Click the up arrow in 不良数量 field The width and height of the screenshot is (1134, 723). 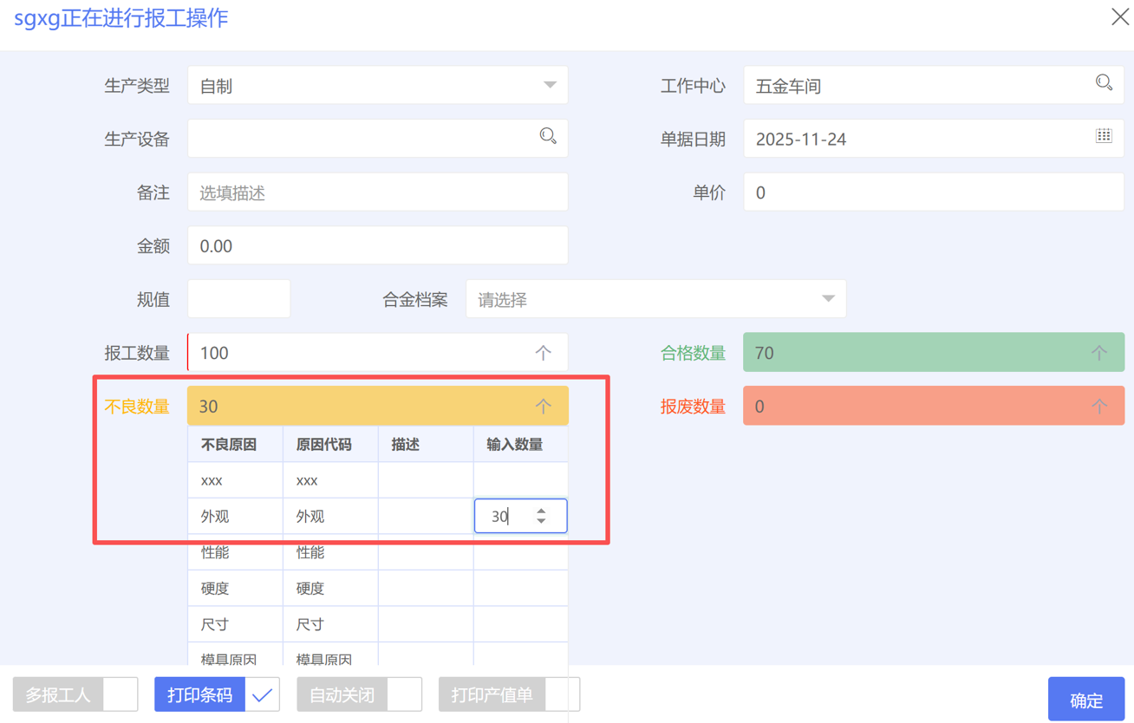pyautogui.click(x=543, y=407)
